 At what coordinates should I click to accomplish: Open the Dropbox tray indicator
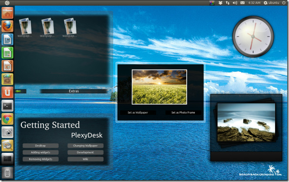(x=220, y=3)
